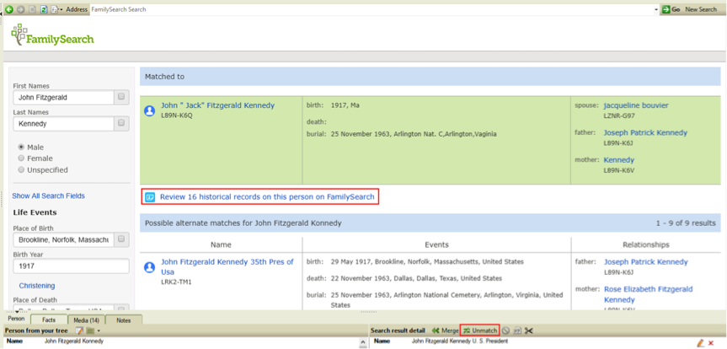Click the ID text L89N-K6Q

pyautogui.click(x=176, y=115)
